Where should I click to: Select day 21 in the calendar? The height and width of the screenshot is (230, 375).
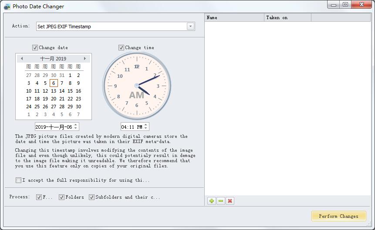point(62,99)
